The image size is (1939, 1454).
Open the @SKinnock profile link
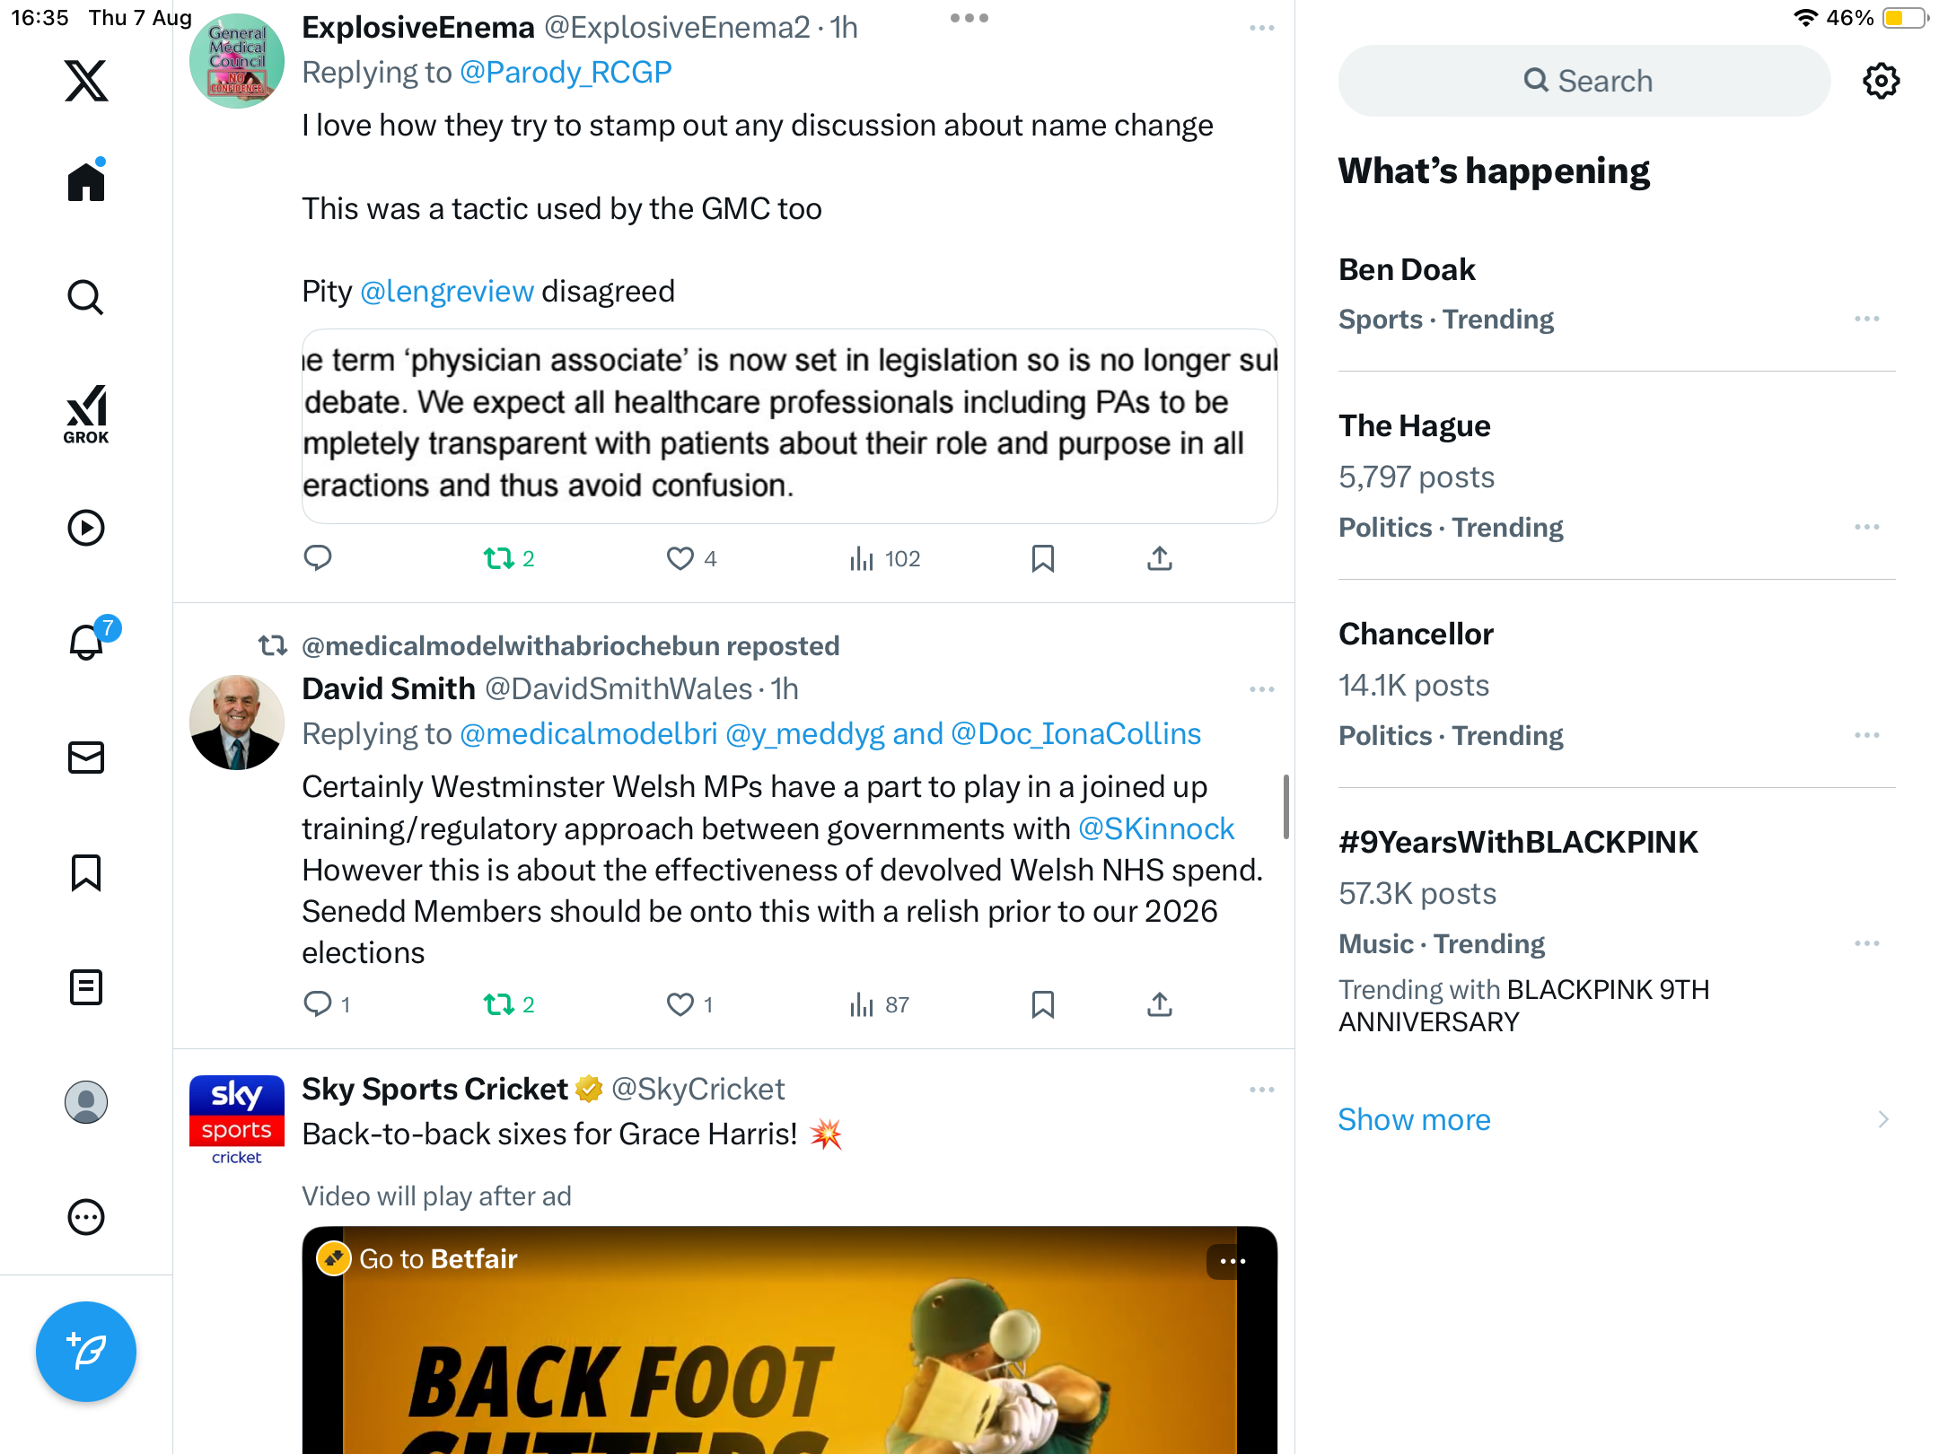[x=1155, y=828]
